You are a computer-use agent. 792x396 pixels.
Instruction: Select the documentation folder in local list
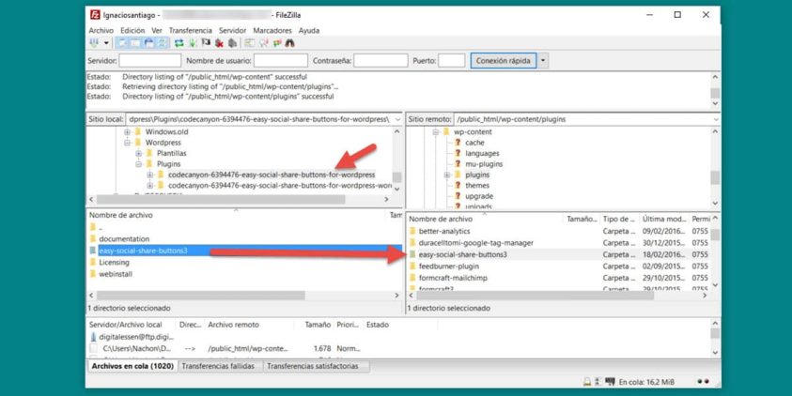[124, 239]
